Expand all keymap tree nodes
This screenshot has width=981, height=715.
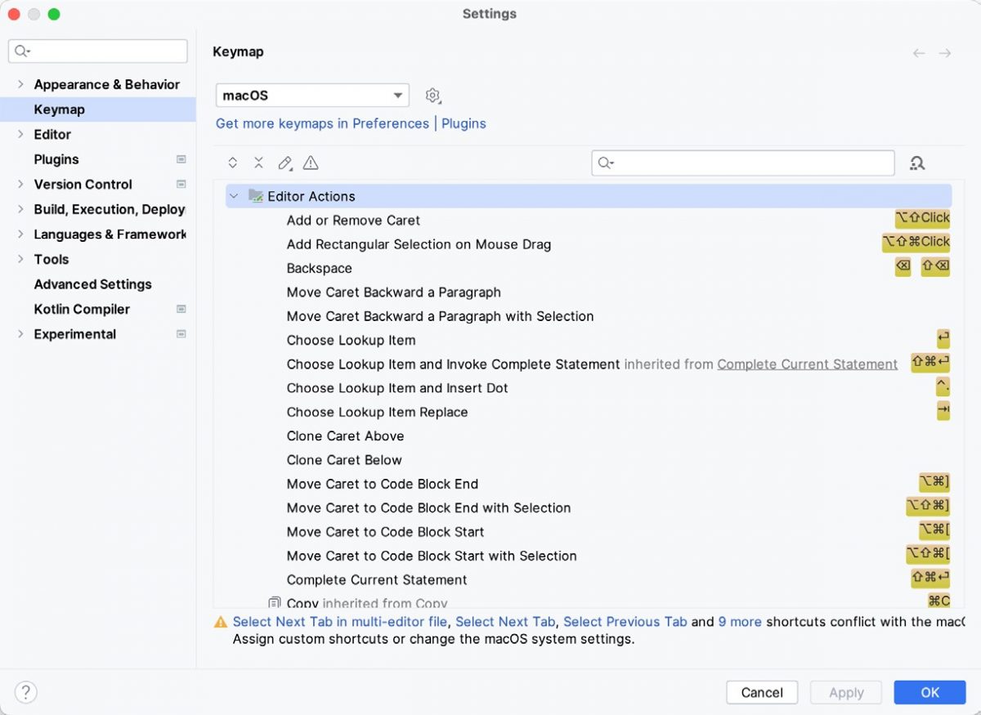coord(233,162)
